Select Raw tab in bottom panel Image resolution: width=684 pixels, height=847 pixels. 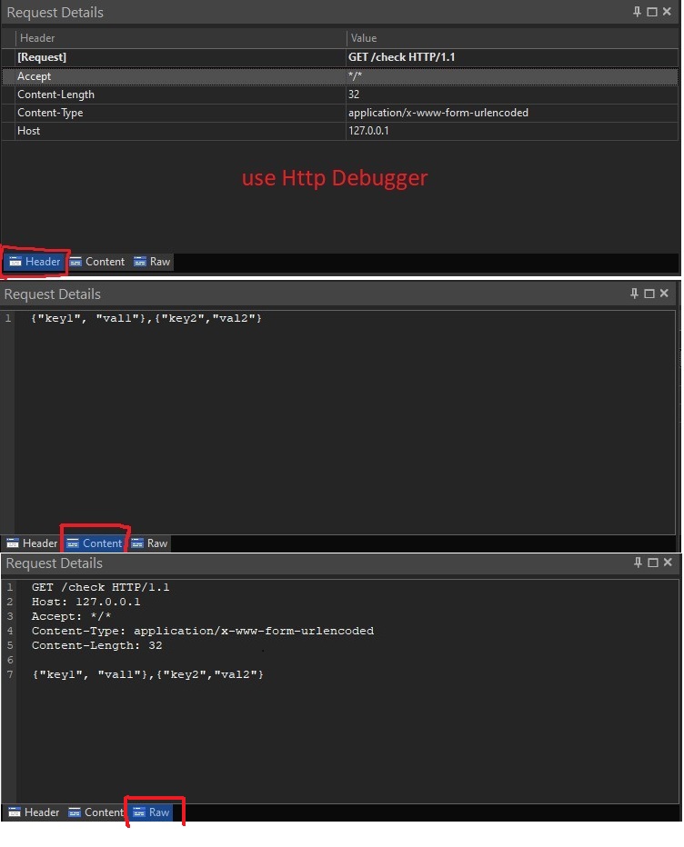coord(151,812)
